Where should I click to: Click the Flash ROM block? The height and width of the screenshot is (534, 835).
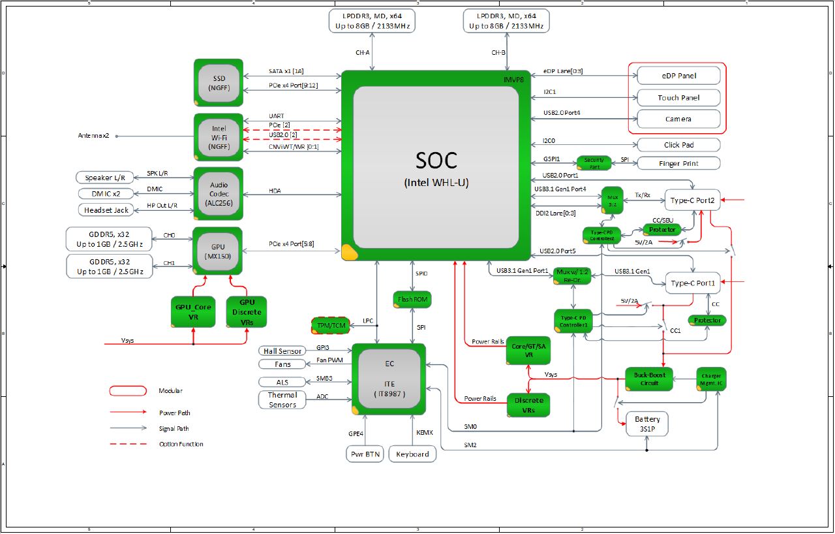(412, 300)
